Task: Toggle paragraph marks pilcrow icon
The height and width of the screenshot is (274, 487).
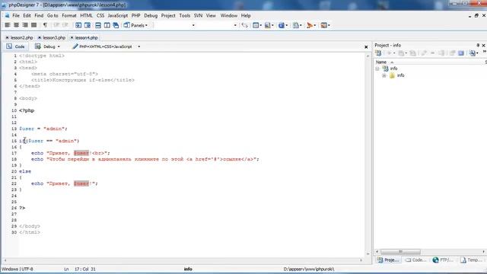Action: (x=46, y=25)
